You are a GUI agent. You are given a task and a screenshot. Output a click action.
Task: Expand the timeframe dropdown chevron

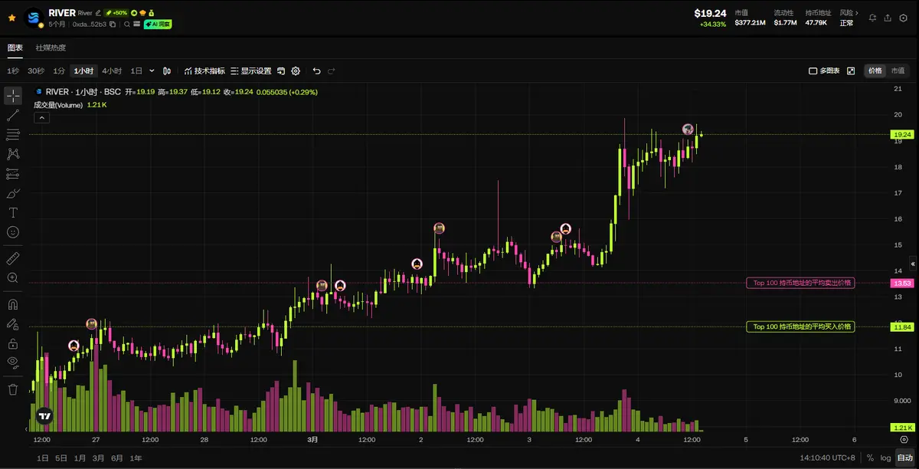click(x=152, y=71)
